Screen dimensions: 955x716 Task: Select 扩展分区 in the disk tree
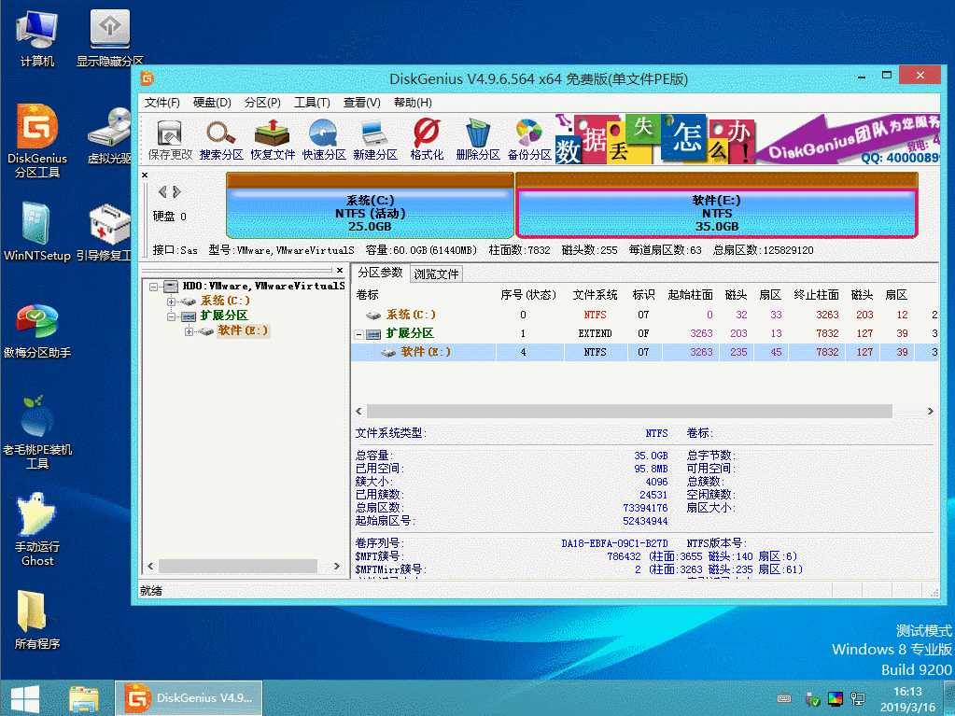click(223, 316)
